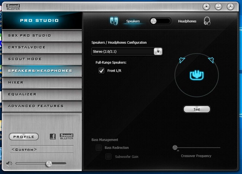Expand the Custom profile selector
Screen dimensions: 242x174
(25, 150)
